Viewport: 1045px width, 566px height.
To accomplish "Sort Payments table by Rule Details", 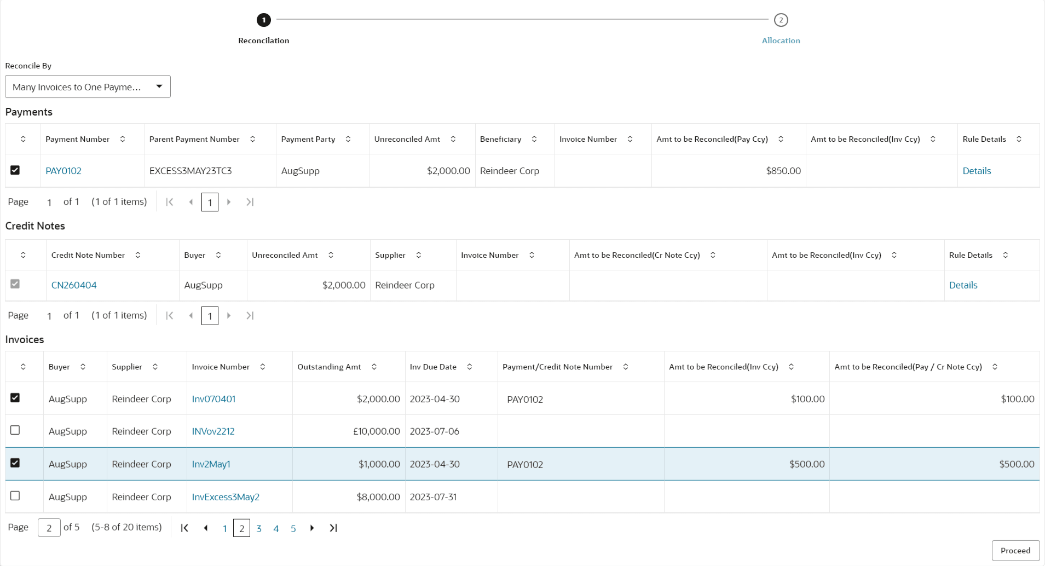I will tap(1019, 139).
